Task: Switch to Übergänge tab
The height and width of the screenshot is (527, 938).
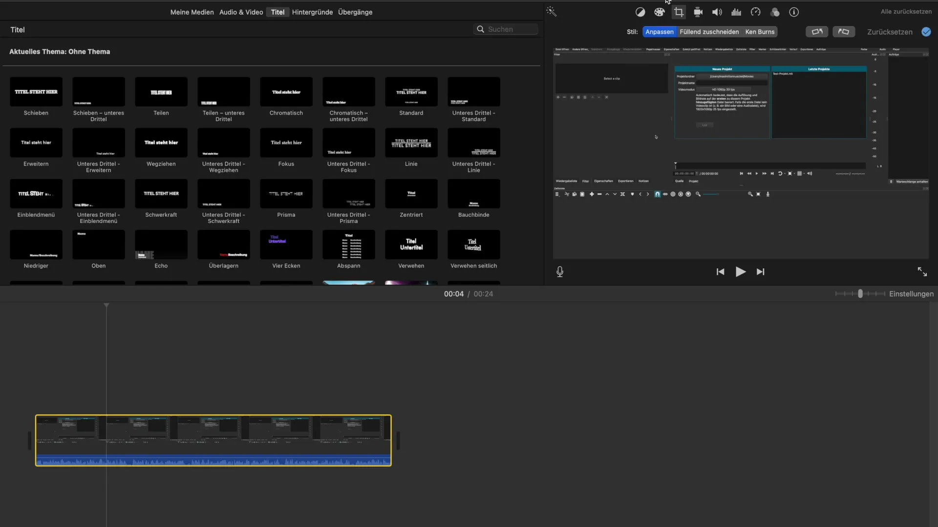Action: pyautogui.click(x=355, y=12)
